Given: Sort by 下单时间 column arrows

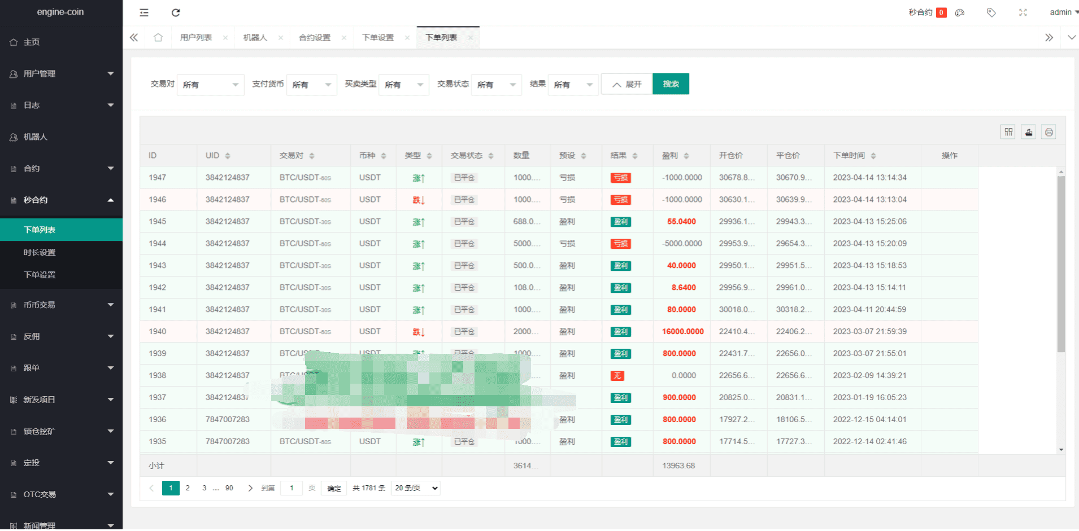Looking at the screenshot, I should tap(873, 156).
